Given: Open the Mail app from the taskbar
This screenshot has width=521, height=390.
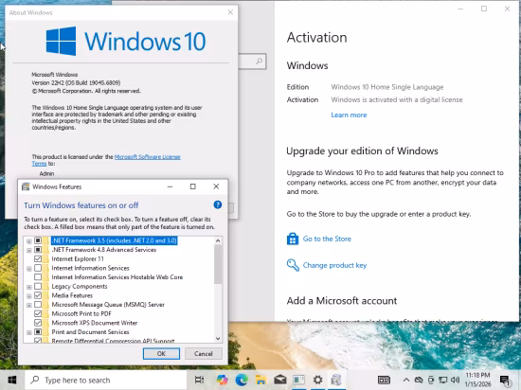Looking at the screenshot, I should click(280, 380).
